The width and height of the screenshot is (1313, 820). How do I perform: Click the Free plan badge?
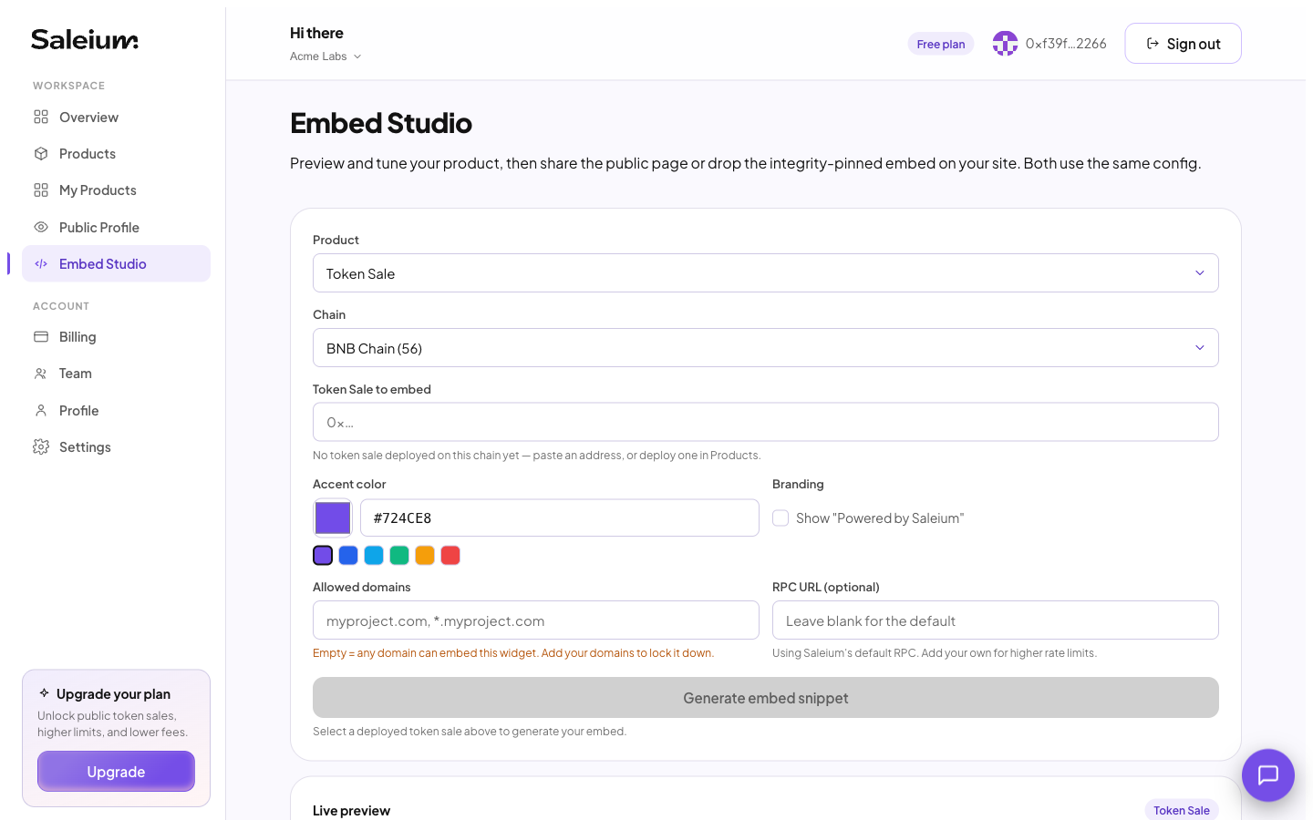pyautogui.click(x=941, y=44)
